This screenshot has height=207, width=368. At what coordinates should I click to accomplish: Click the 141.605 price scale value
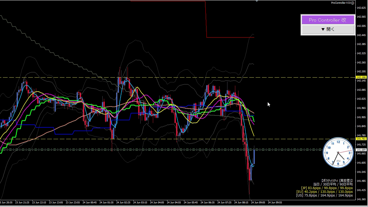coord(361,163)
